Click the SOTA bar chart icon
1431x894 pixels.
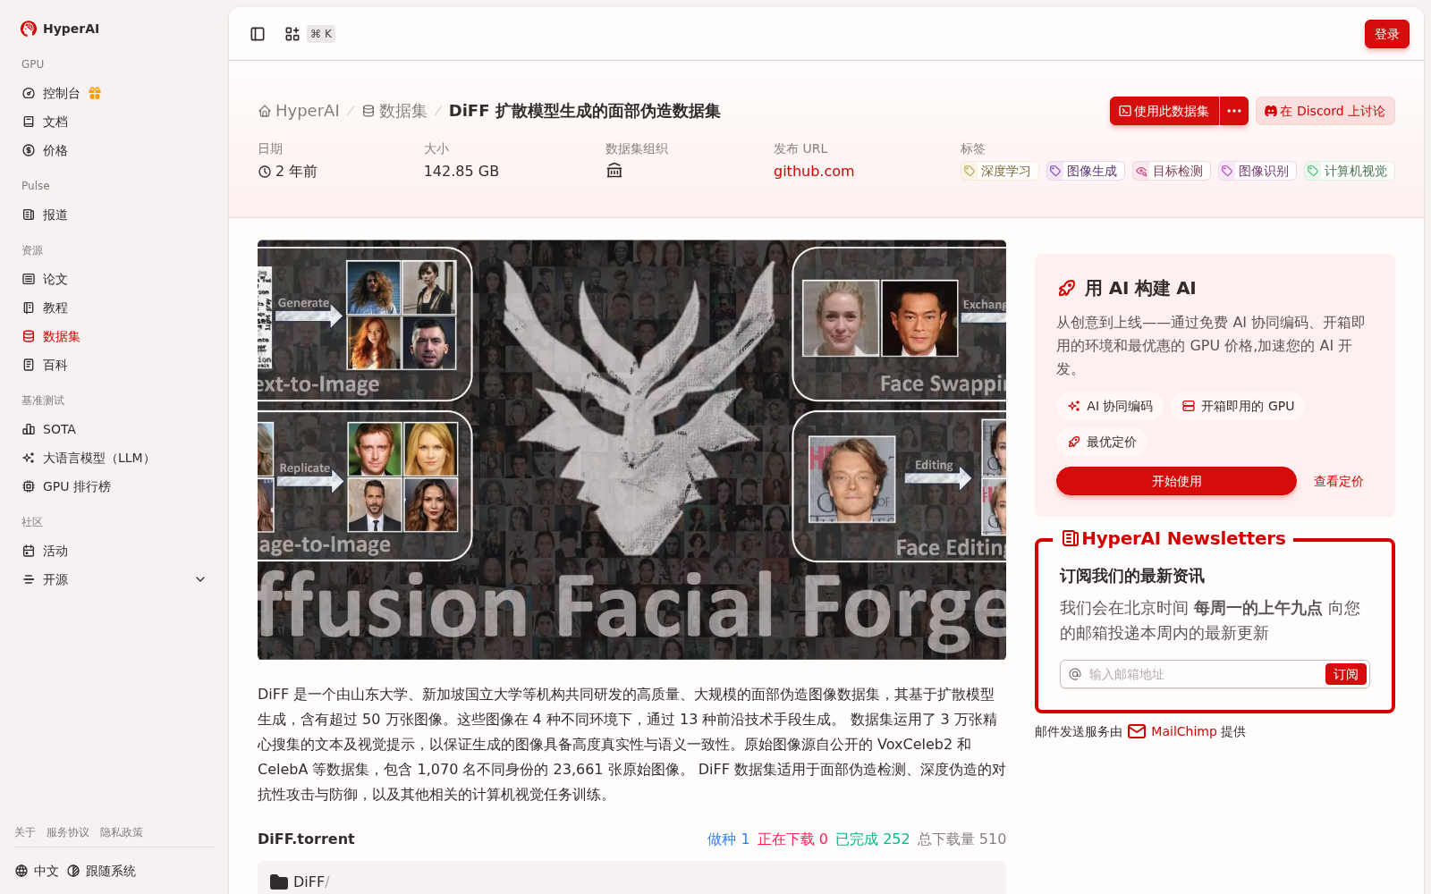[x=29, y=429]
